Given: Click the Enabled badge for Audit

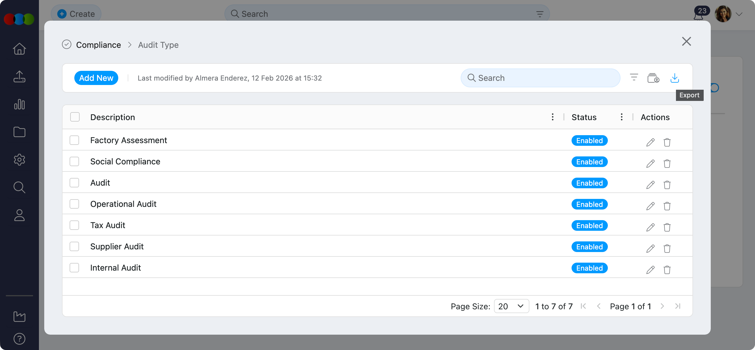Looking at the screenshot, I should tap(589, 183).
